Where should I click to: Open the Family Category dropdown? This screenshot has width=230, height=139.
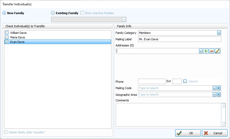coord(219,33)
